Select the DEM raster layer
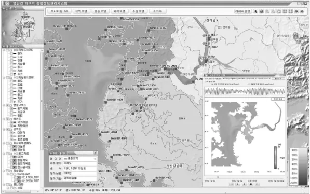 click(x=20, y=157)
